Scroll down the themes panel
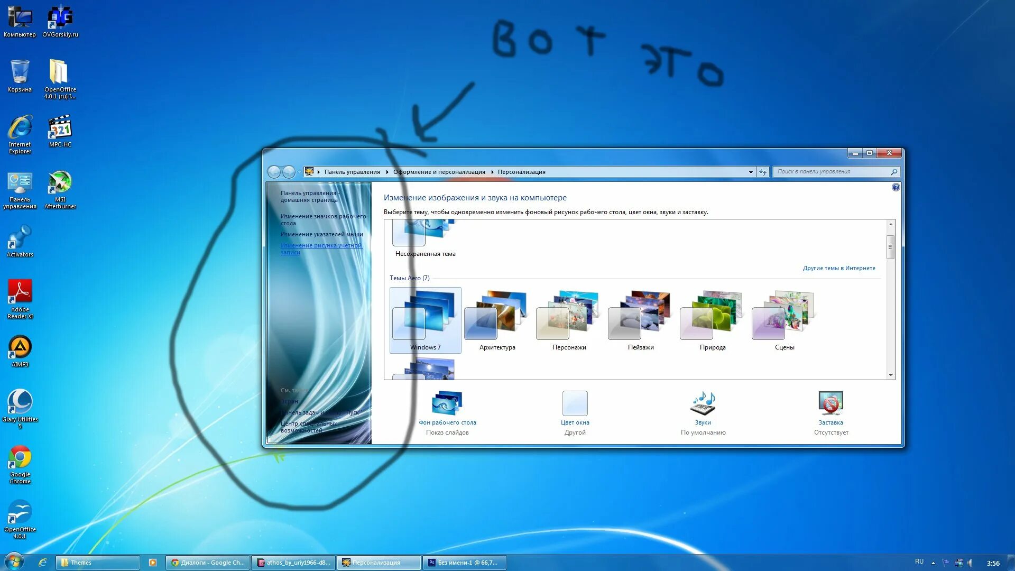 890,375
